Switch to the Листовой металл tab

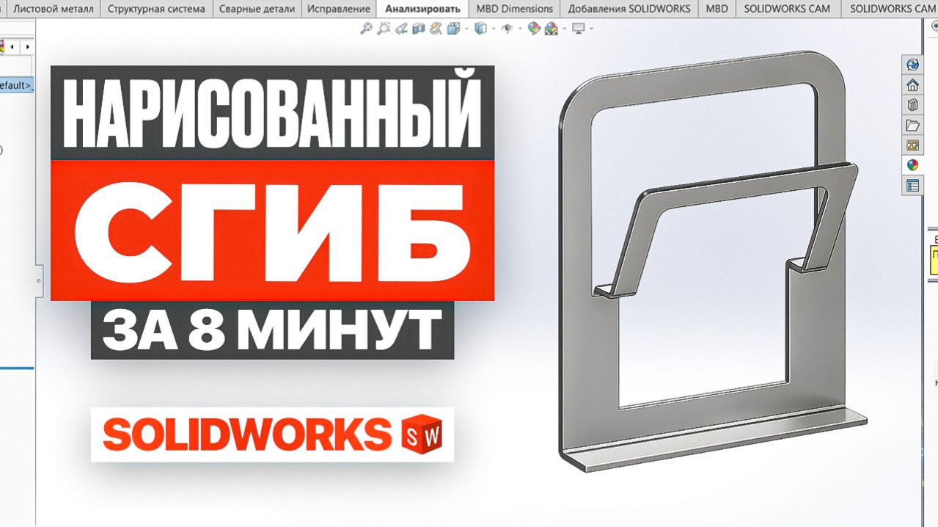coord(54,9)
